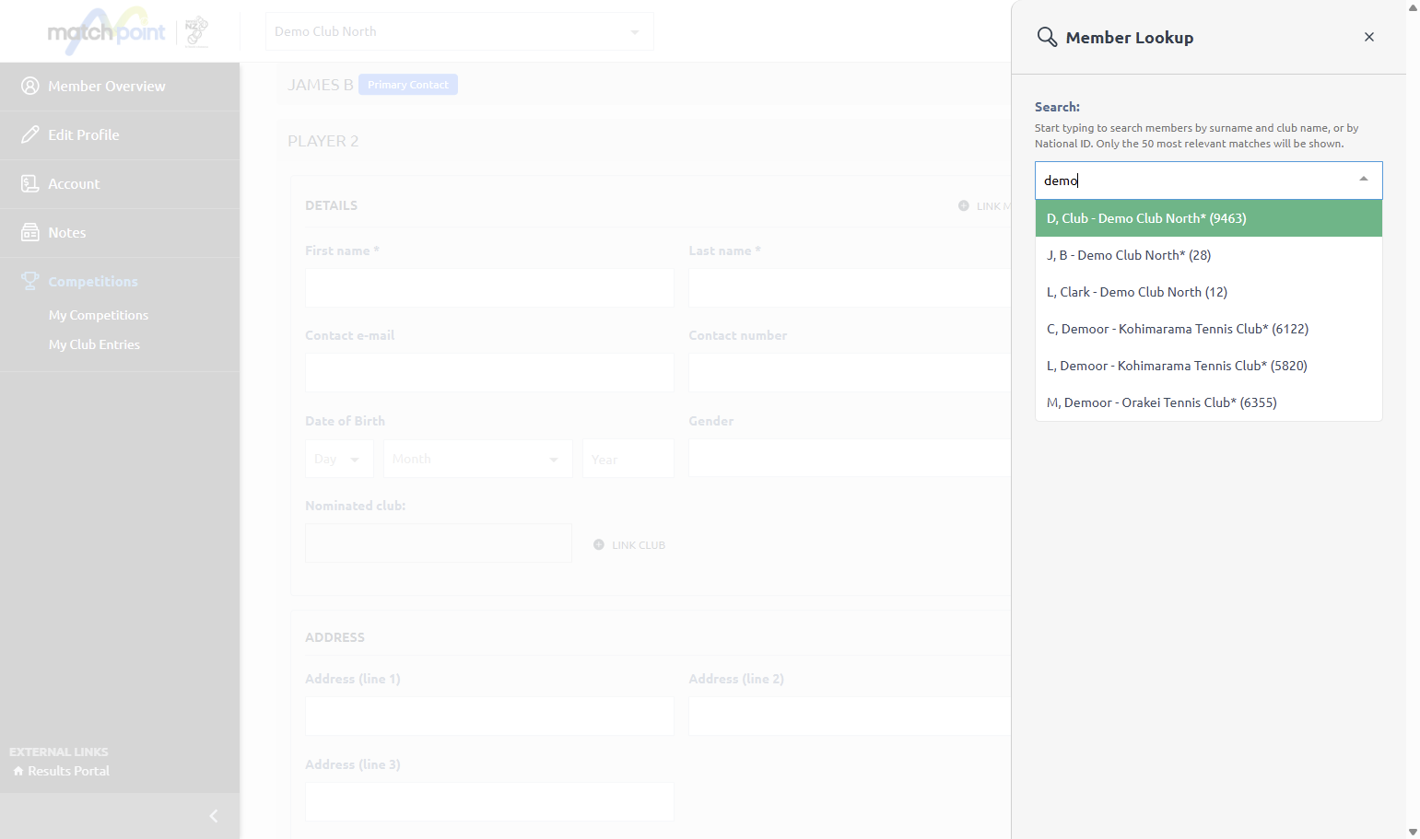
Task: Select M, Demoor - Orakei Tennis Club* (6355)
Action: tap(1209, 402)
